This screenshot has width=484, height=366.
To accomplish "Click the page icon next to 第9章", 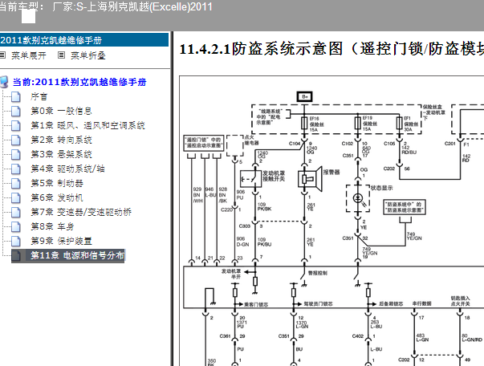I will click(16, 242).
